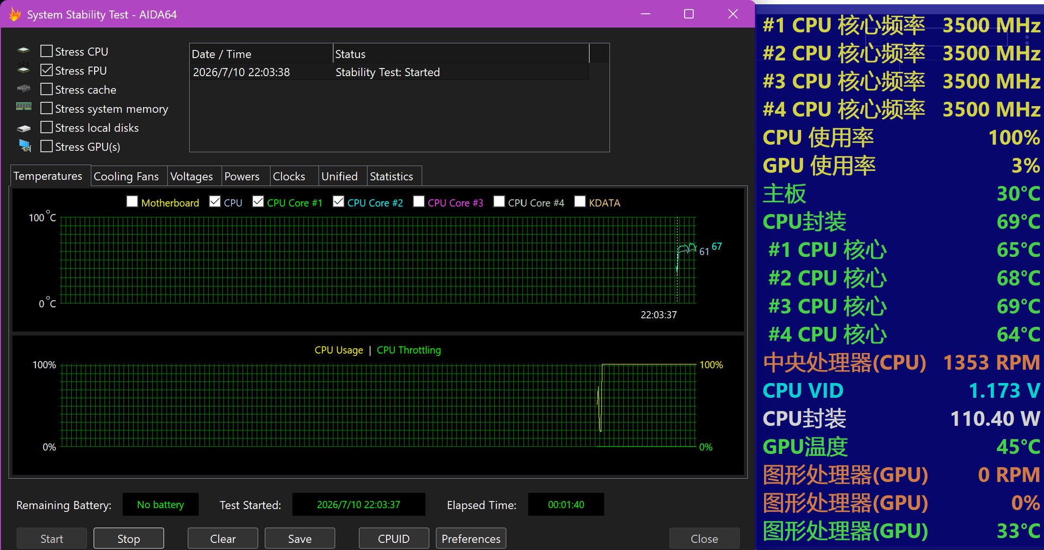This screenshot has height=550, width=1044.
Task: Click the 图形处理器(GPU) 33°C row
Action: [x=901, y=531]
